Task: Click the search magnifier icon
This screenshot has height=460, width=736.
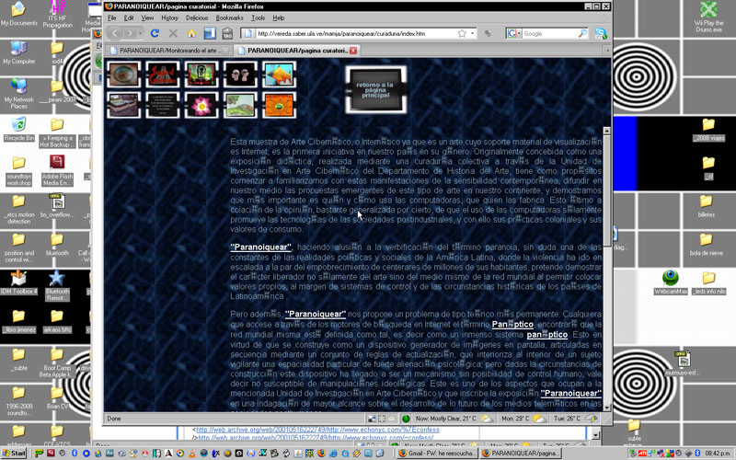Action: click(x=582, y=33)
